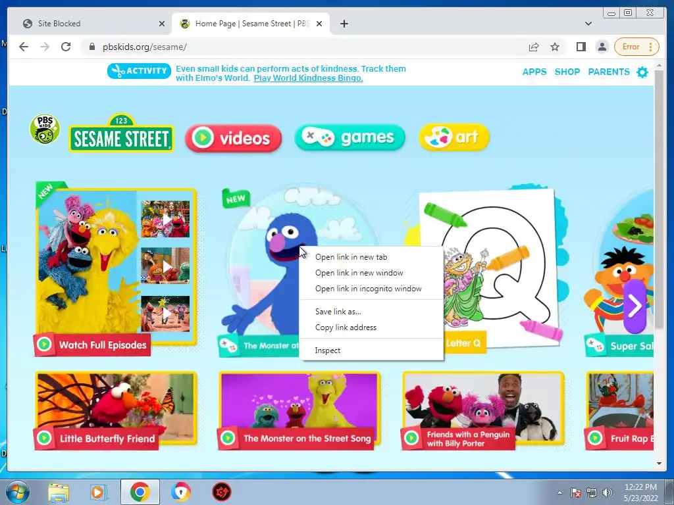Viewport: 674px width, 505px height.
Task: Open the network tray icon
Action: point(592,493)
